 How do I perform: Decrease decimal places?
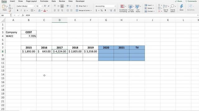click(115, 10)
